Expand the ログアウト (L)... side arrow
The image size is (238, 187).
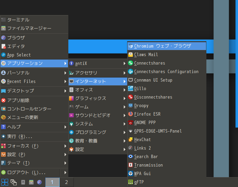(x=65, y=173)
